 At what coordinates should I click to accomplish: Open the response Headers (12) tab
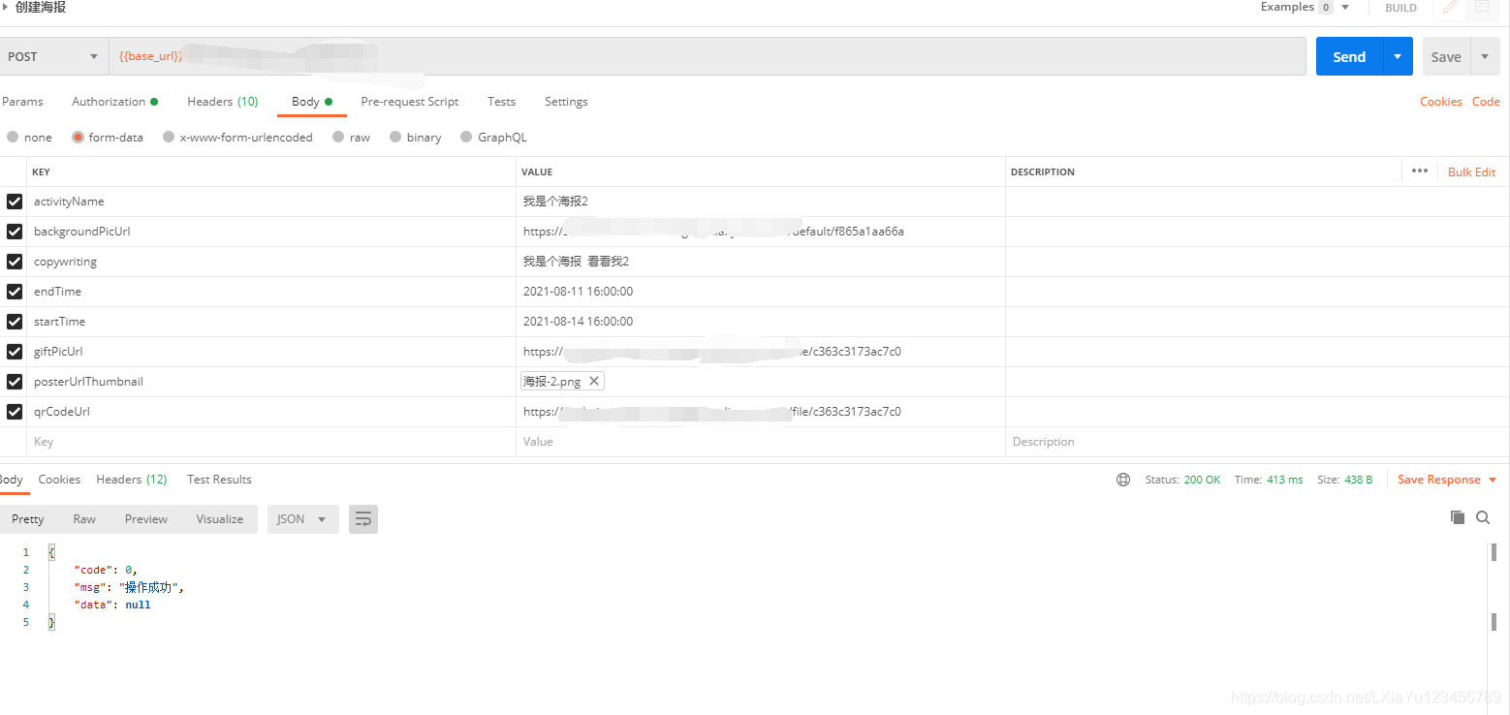(132, 480)
